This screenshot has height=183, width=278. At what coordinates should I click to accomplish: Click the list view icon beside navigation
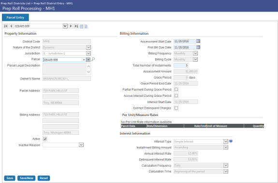tap(81, 26)
